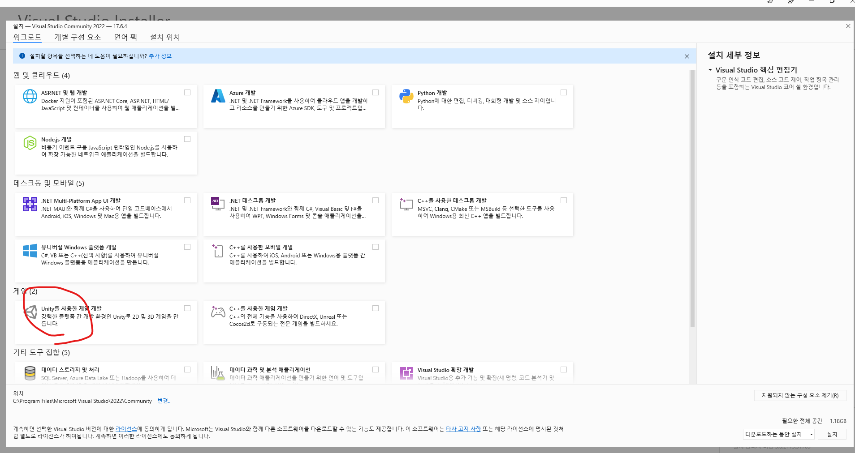Click the 데스크톱 및 모바일 (5) heading
This screenshot has height=453, width=855.
(x=49, y=183)
